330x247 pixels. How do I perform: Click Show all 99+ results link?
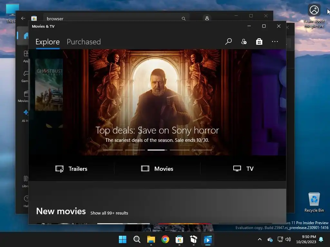point(109,213)
